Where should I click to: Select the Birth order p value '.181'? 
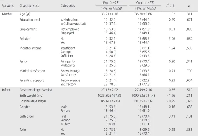tap(189, 116)
